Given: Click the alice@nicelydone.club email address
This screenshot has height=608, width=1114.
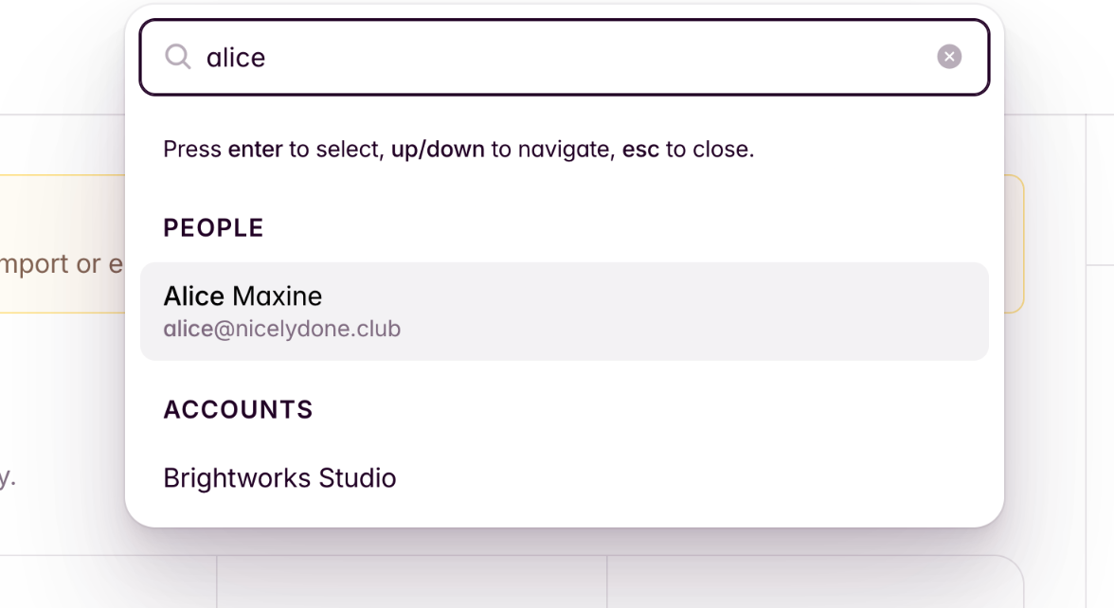Looking at the screenshot, I should pos(282,330).
